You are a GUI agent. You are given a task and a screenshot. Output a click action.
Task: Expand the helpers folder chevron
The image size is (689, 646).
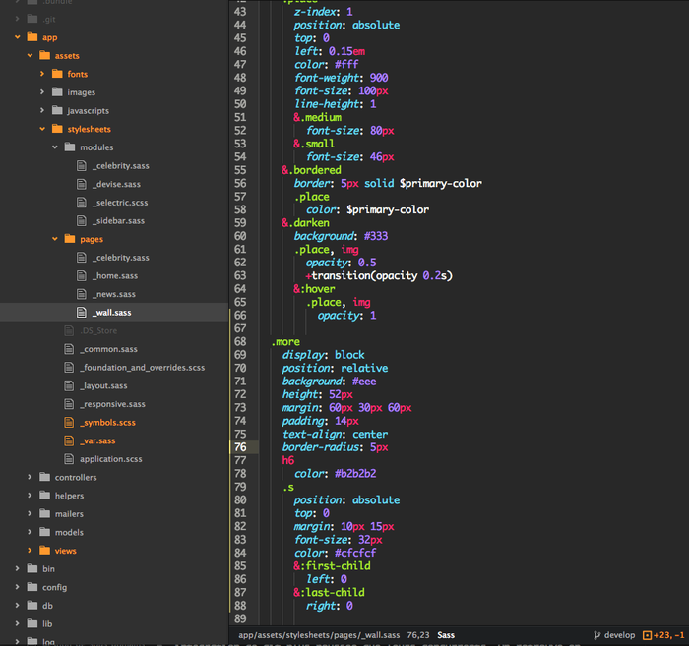(x=30, y=496)
